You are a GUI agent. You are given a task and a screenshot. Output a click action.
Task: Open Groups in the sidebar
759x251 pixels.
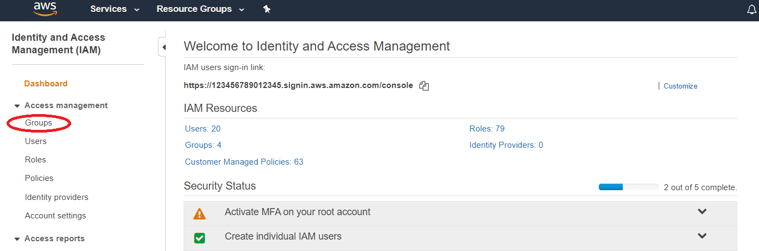(x=39, y=123)
